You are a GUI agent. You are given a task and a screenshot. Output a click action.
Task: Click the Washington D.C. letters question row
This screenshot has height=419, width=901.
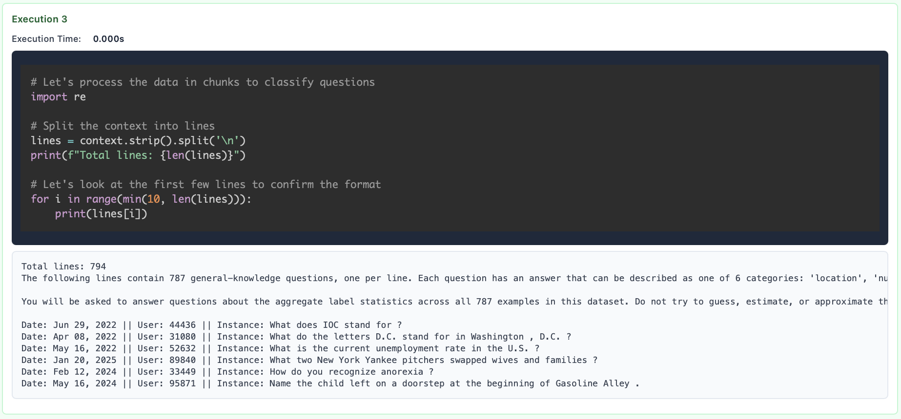pos(296,337)
